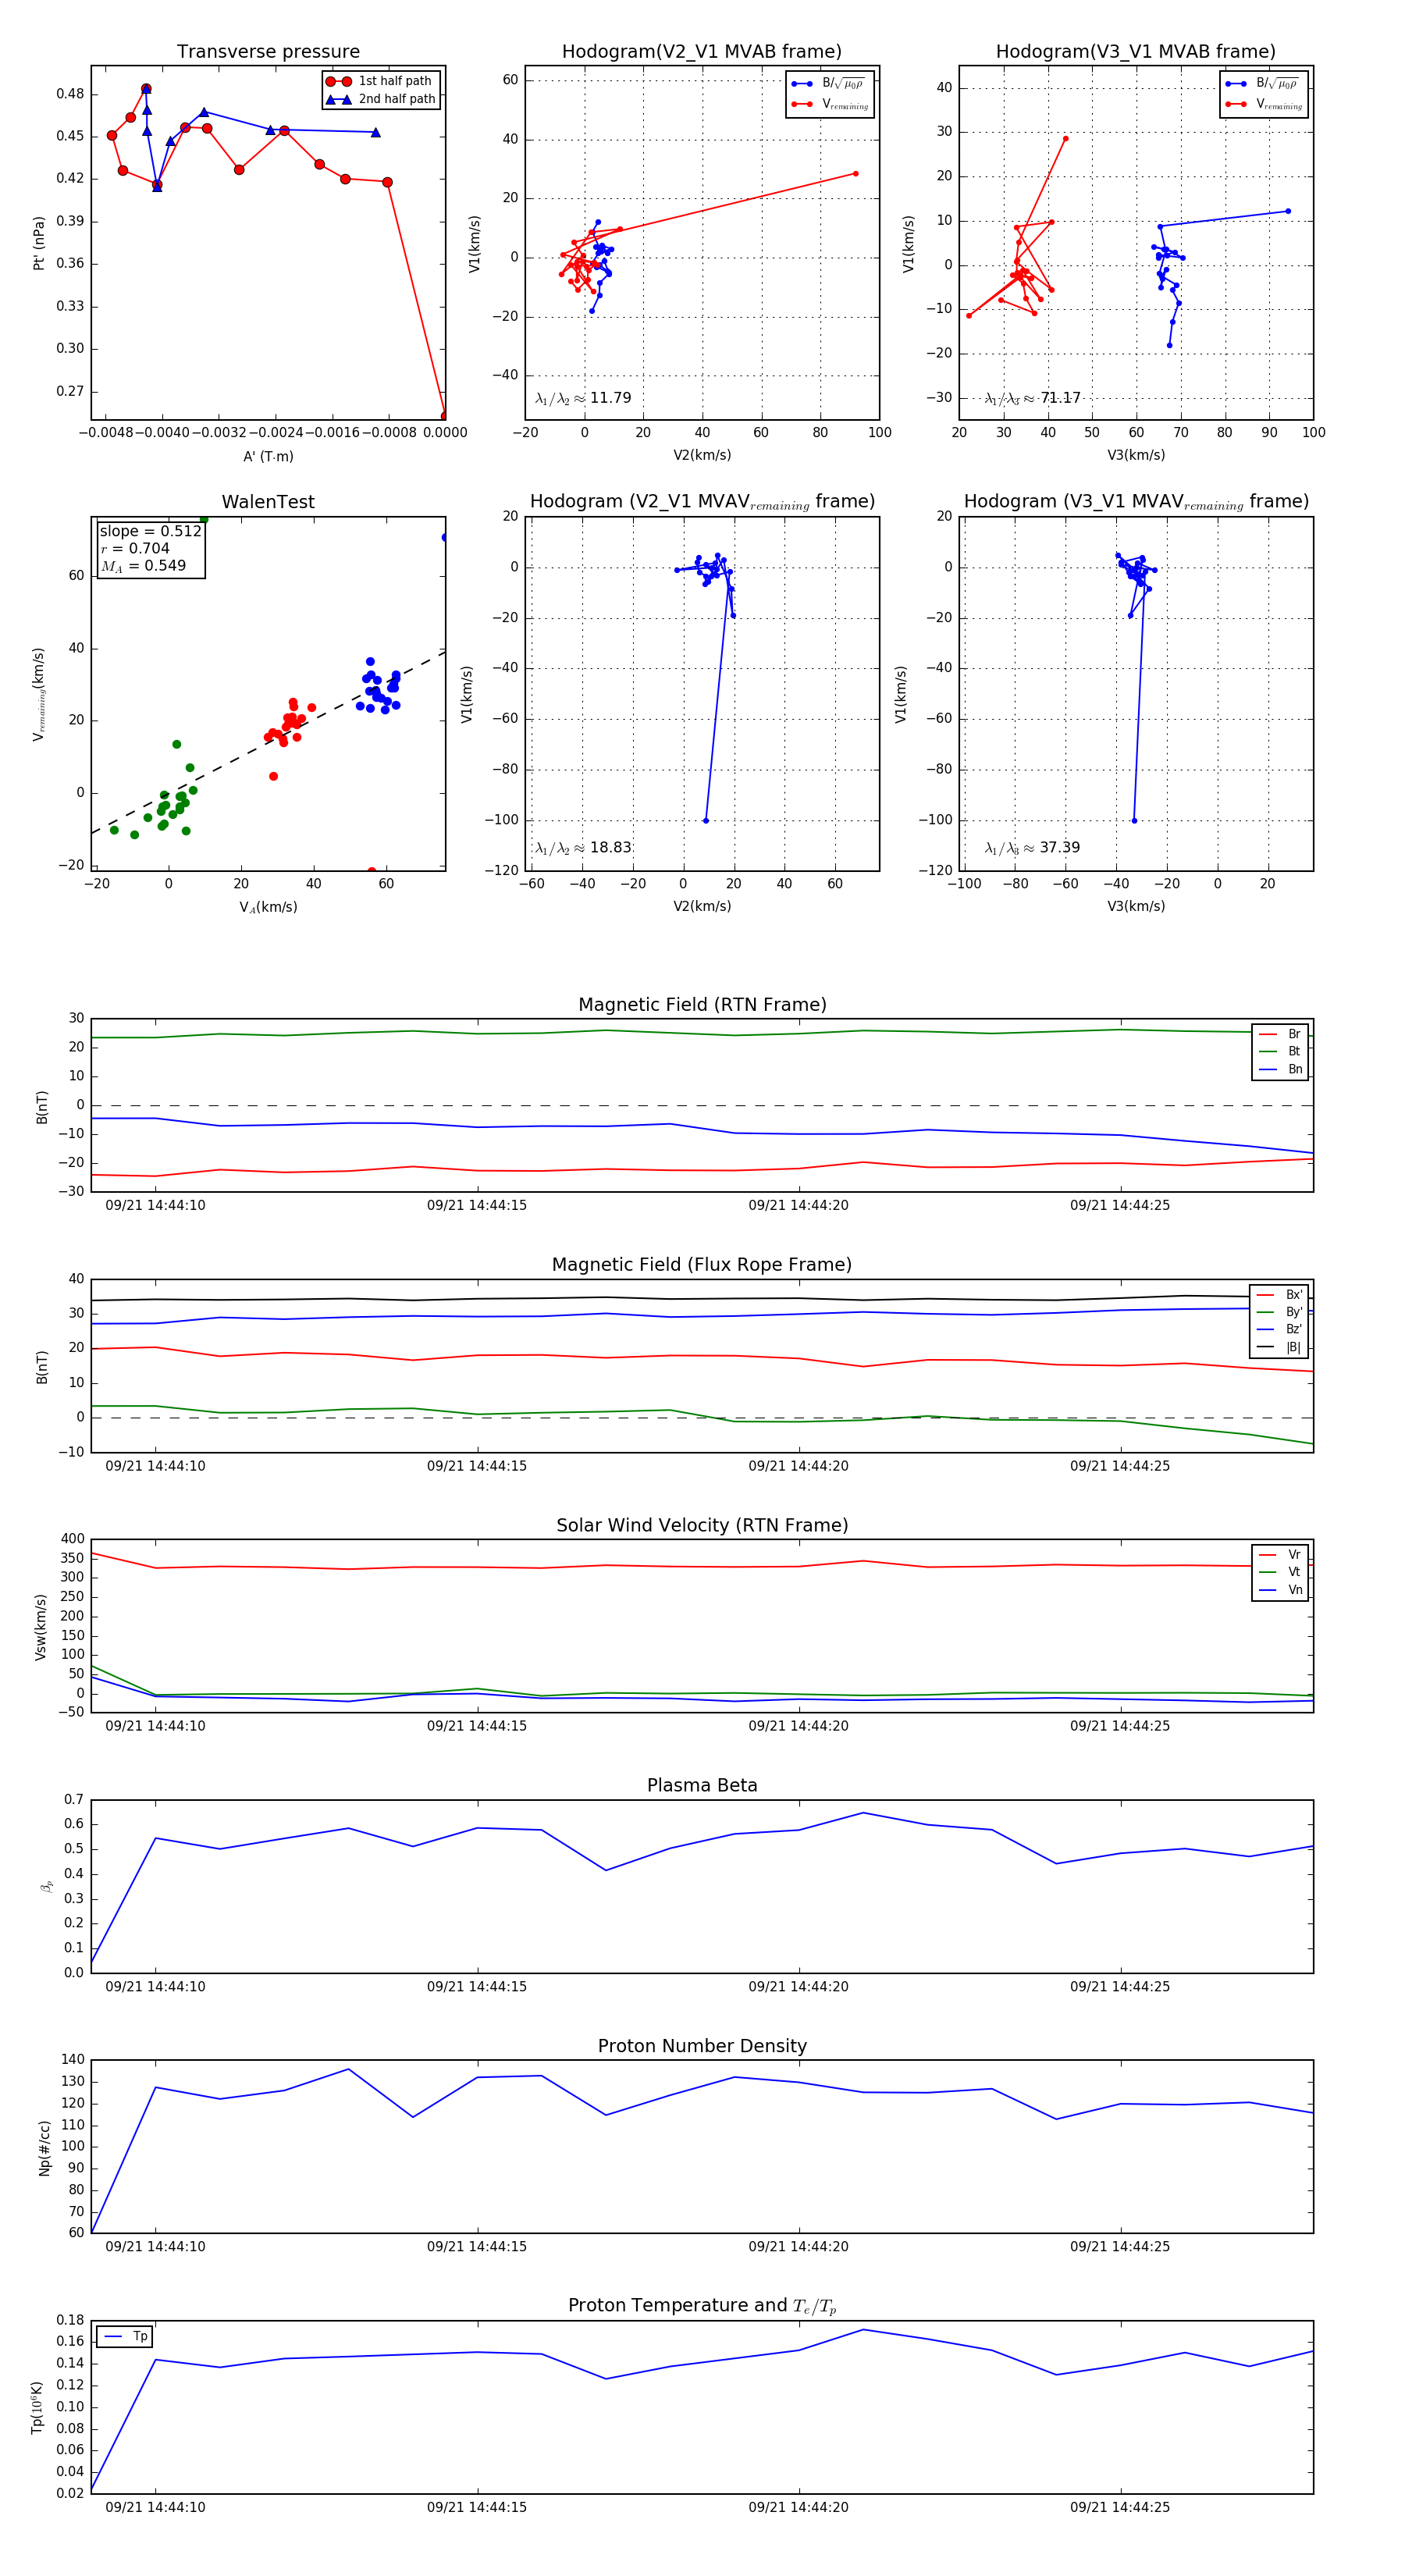Click the 'Plasma Beta' chart title

pyautogui.click(x=702, y=1785)
